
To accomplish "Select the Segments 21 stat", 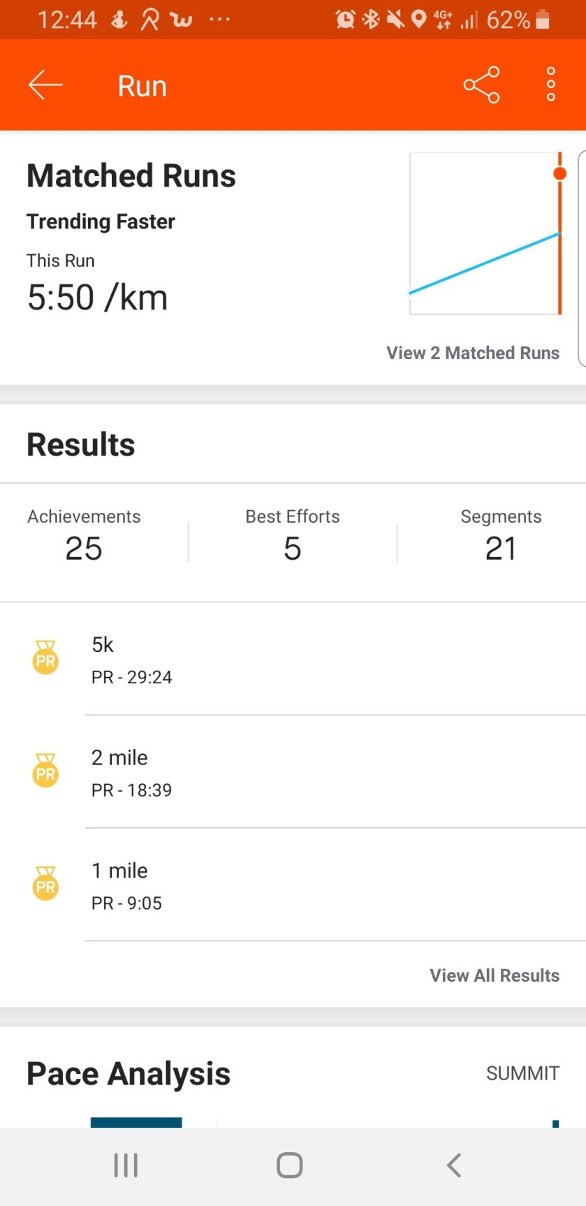I will 501,536.
